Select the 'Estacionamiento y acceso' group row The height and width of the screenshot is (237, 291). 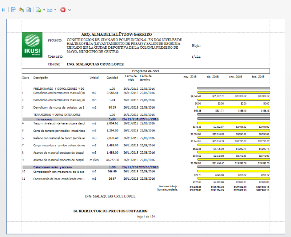[x=53, y=167]
